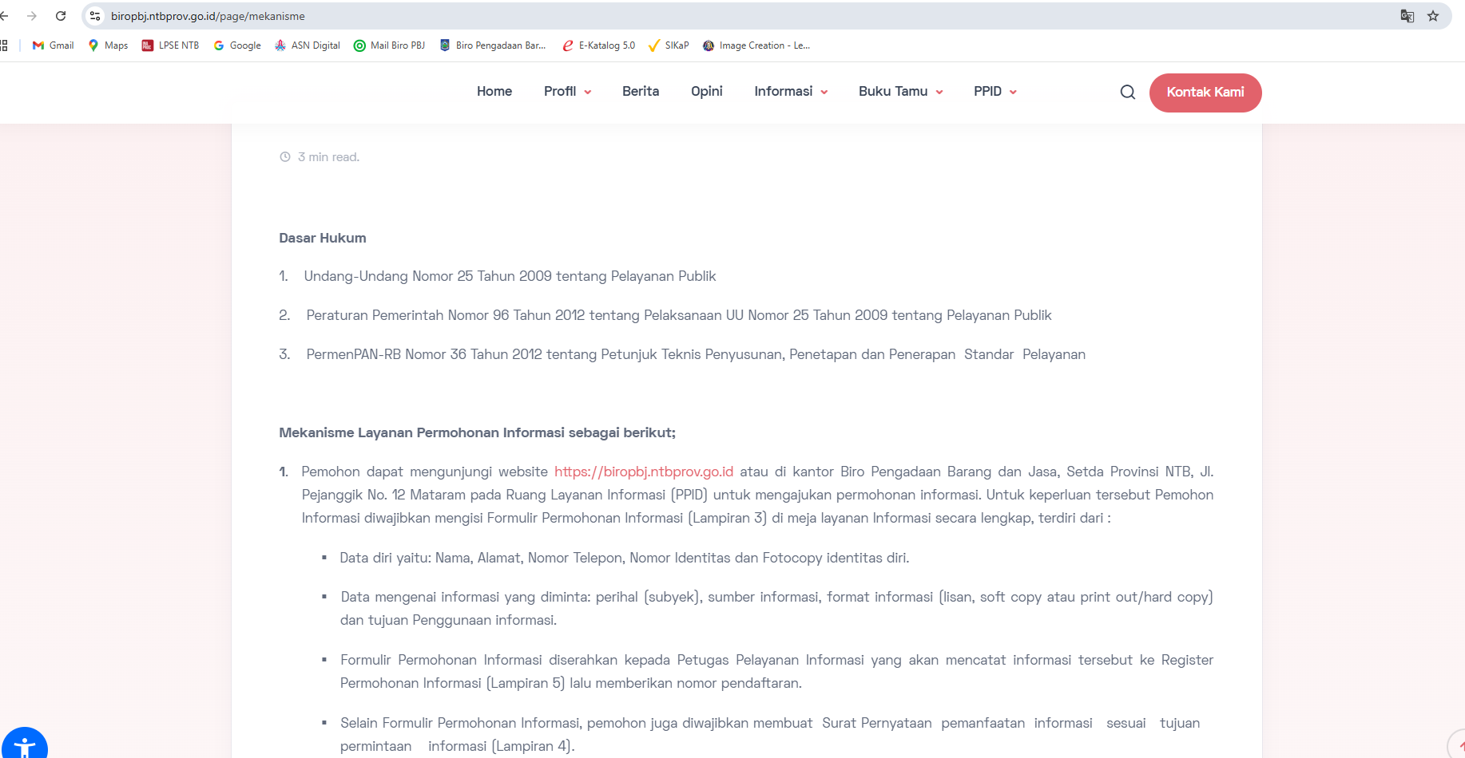Open the Maps bookmark
The width and height of the screenshot is (1465, 758).
108,45
